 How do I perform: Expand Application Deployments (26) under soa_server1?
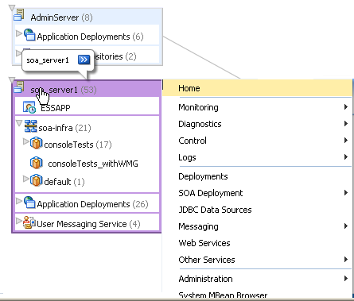tap(19, 201)
